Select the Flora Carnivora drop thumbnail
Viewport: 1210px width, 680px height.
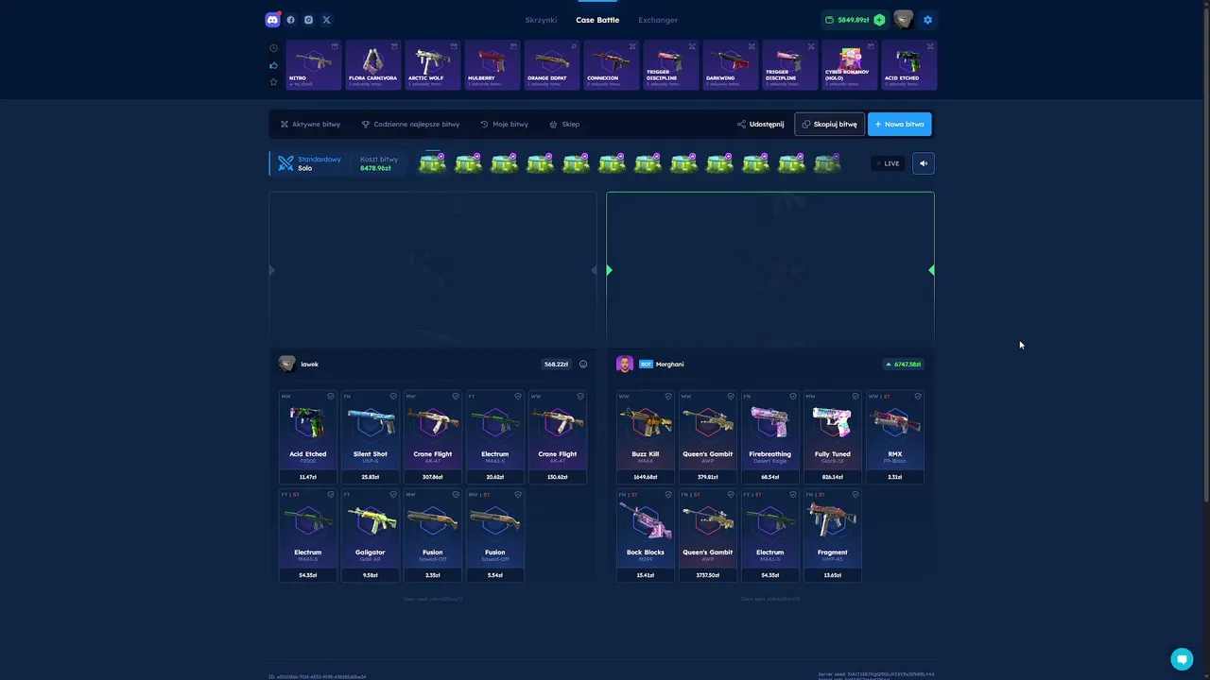point(372,65)
